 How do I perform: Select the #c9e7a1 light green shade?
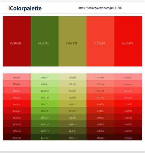(x=45, y=77)
